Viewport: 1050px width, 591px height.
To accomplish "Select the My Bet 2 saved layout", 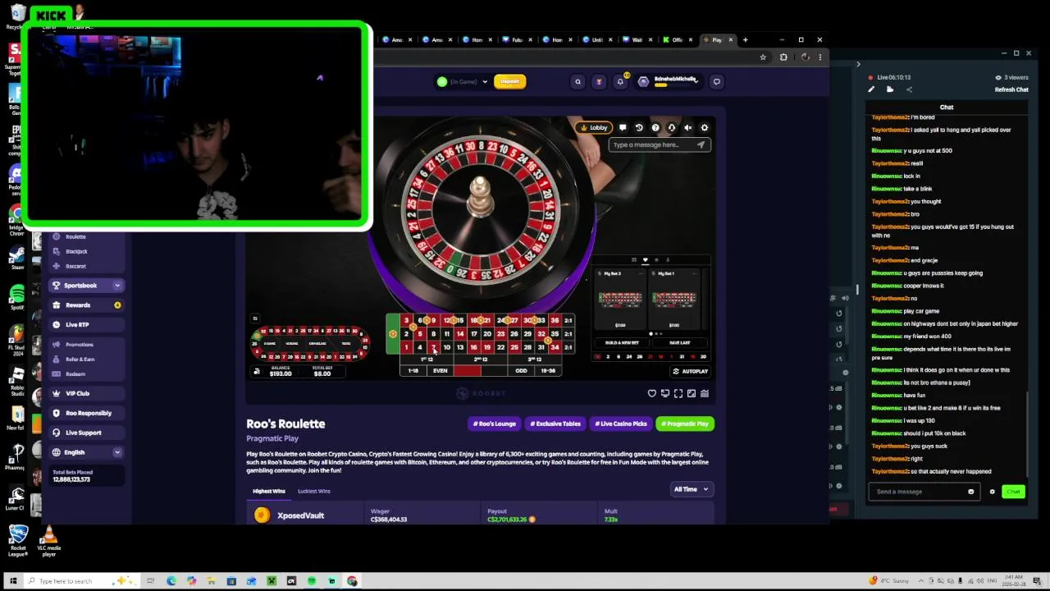I will [x=621, y=299].
